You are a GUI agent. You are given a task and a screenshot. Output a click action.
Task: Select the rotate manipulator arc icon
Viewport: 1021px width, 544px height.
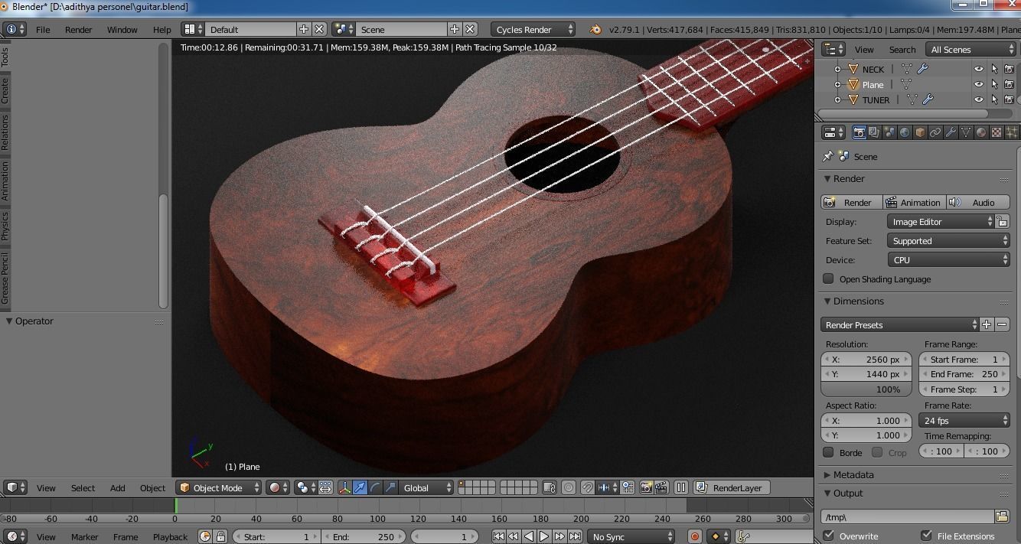[375, 487]
